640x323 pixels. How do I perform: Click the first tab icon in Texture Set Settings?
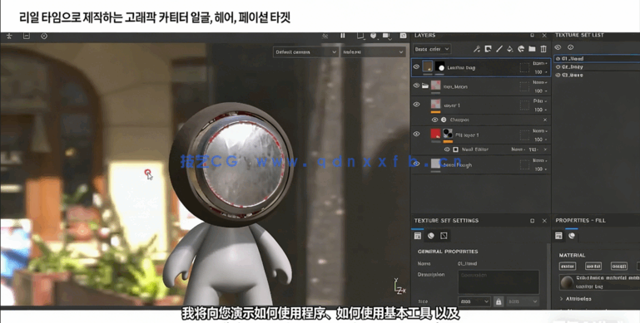(x=418, y=236)
